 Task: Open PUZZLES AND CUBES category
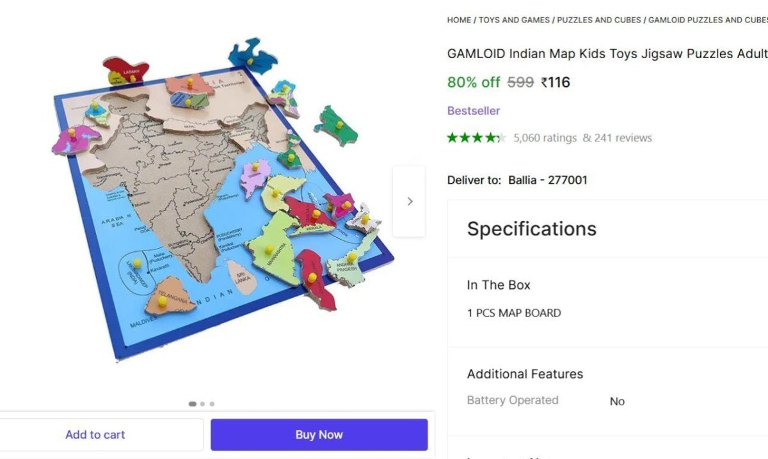pos(599,20)
